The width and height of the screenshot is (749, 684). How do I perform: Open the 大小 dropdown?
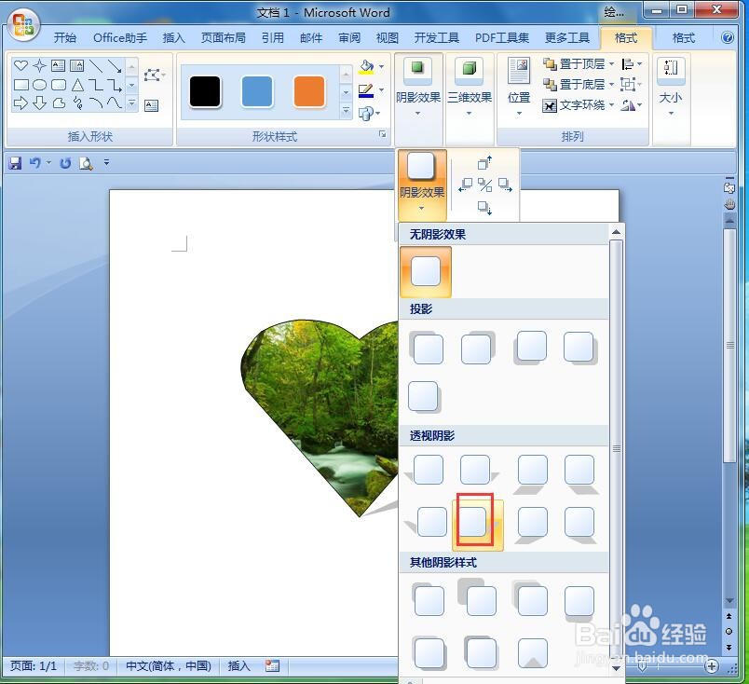click(671, 89)
